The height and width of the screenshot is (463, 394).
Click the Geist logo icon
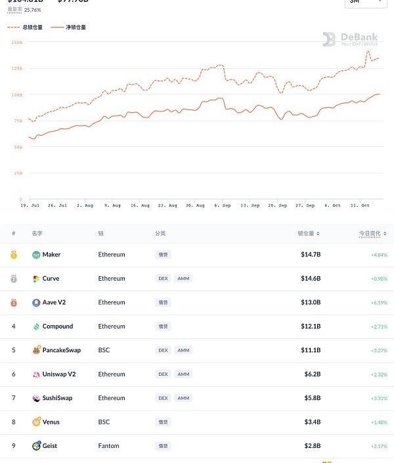pos(36,445)
